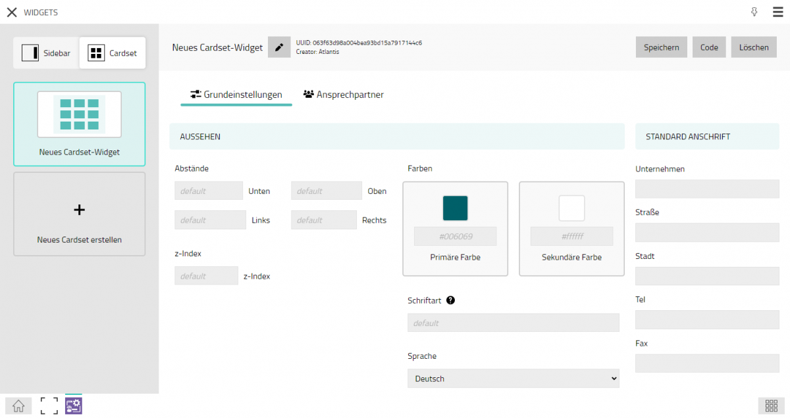Click the Stadt input field
The width and height of the screenshot is (790, 418).
pos(707,276)
